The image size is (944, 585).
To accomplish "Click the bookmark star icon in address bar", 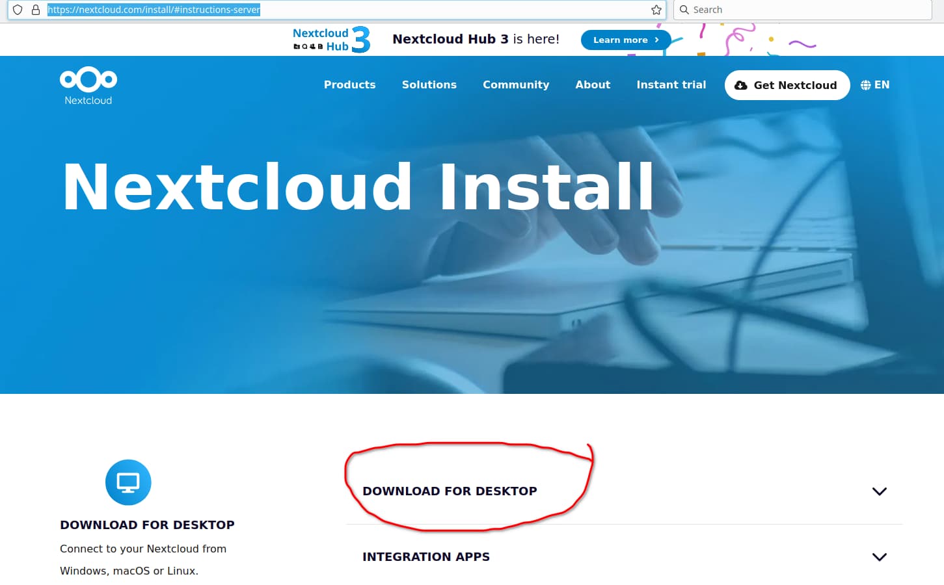I will 656,10.
